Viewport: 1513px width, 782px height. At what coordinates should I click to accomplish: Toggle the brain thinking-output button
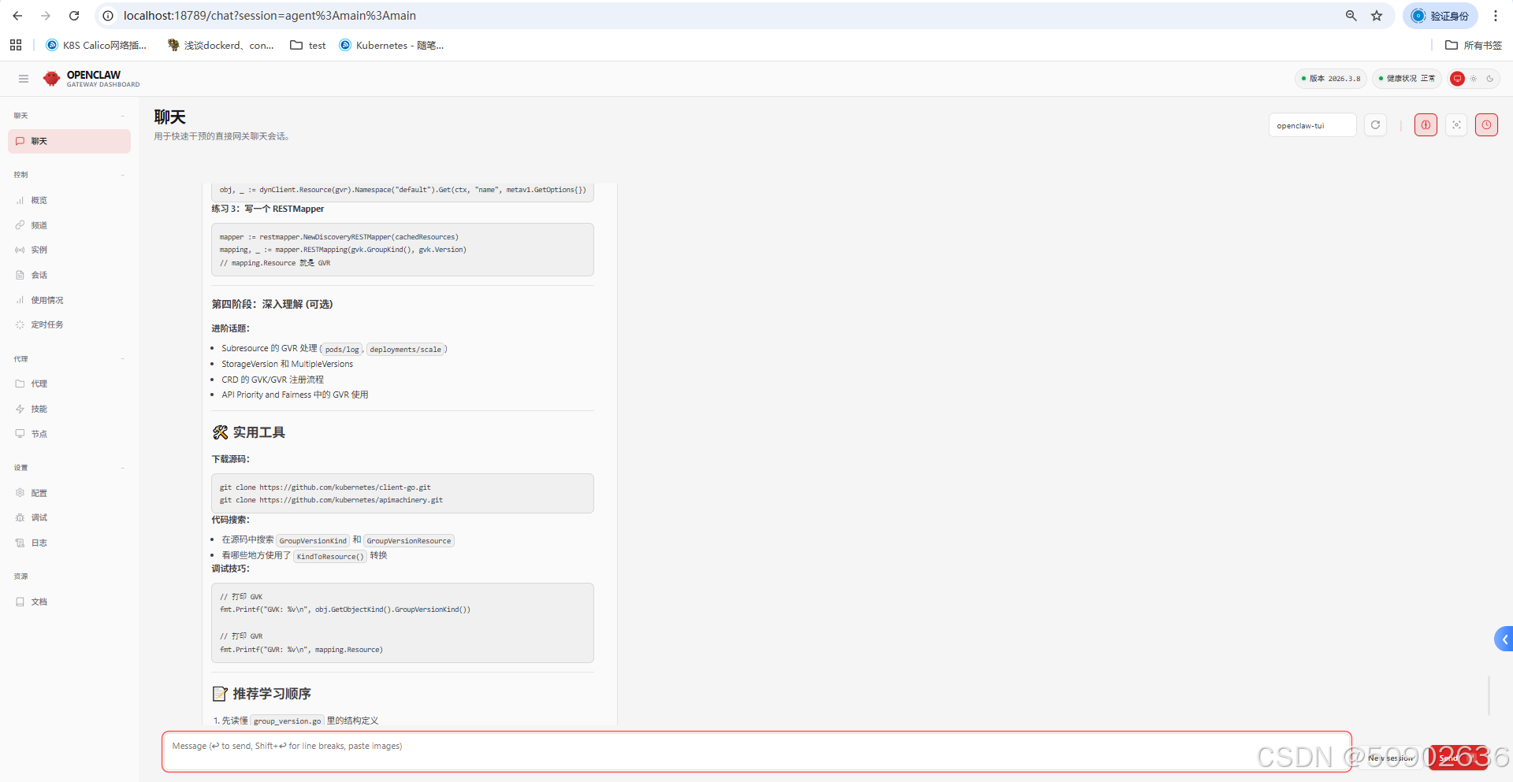pyautogui.click(x=1426, y=125)
